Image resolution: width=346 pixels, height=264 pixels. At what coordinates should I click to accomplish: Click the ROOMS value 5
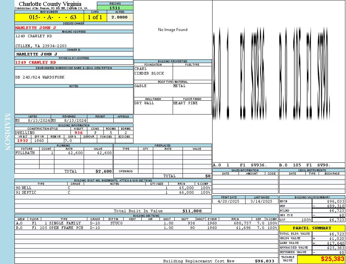point(111,133)
